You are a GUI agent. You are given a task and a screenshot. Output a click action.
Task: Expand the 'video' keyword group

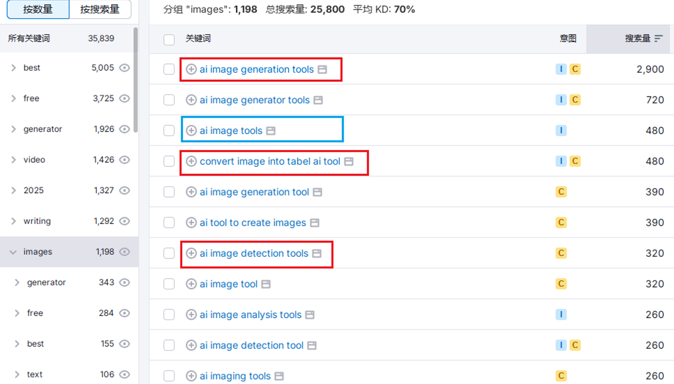(13, 160)
